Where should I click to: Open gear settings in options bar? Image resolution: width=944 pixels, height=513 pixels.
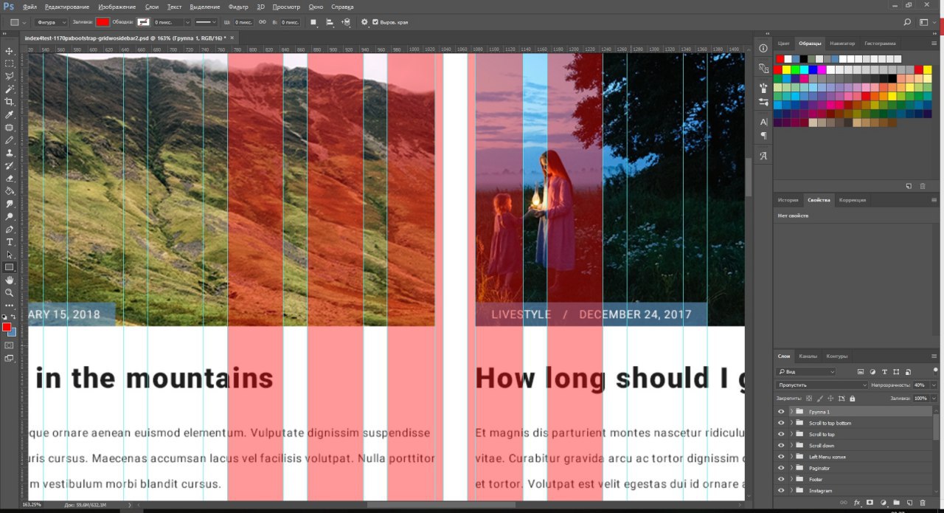pyautogui.click(x=364, y=22)
